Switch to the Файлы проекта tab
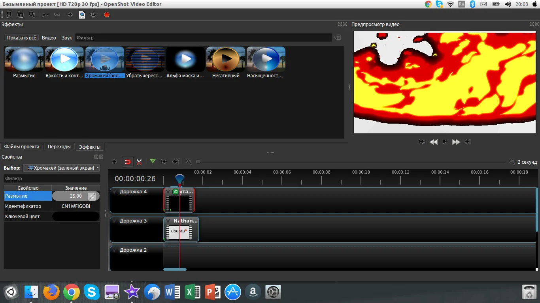This screenshot has width=540, height=303. tap(22, 147)
